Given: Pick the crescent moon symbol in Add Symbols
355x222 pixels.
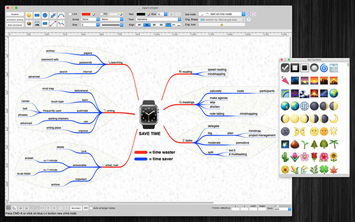Looking at the screenshot, I should click(334, 119).
